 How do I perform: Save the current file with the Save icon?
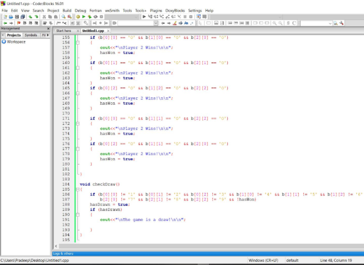click(x=17, y=17)
